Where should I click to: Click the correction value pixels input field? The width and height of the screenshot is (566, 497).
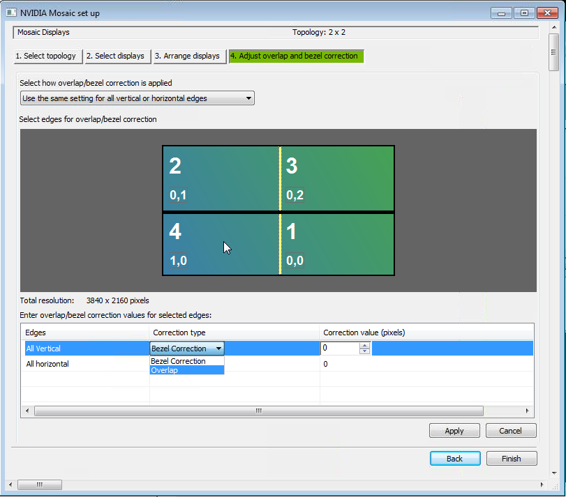pos(340,348)
